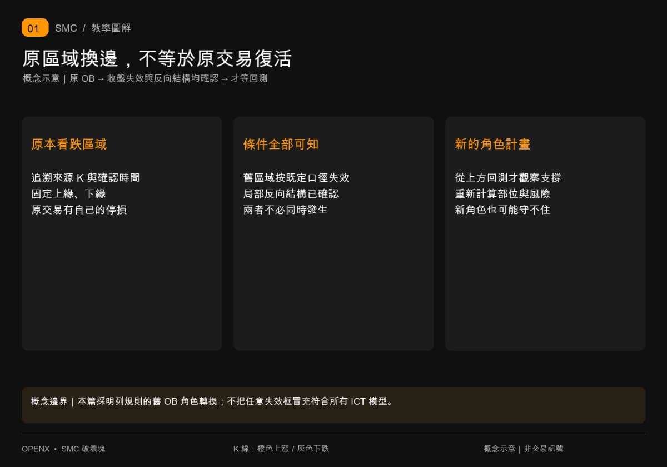Click the line '原交易有自己的停損'

pyautogui.click(x=79, y=210)
